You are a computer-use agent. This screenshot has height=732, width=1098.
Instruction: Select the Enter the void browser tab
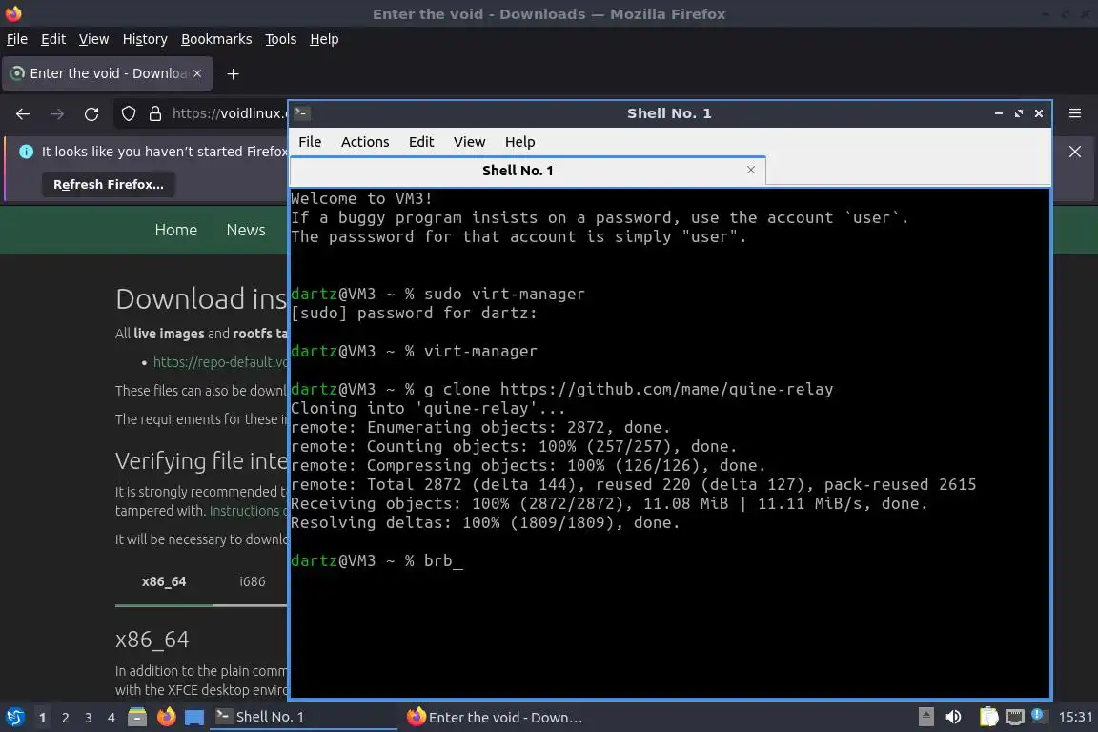tap(107, 73)
